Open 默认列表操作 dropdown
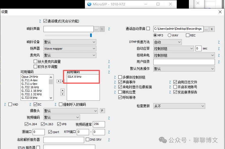This screenshot has height=149, width=225. pyautogui.click(x=184, y=69)
